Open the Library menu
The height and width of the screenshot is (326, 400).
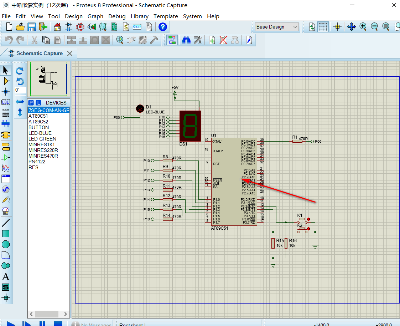[x=140, y=16]
